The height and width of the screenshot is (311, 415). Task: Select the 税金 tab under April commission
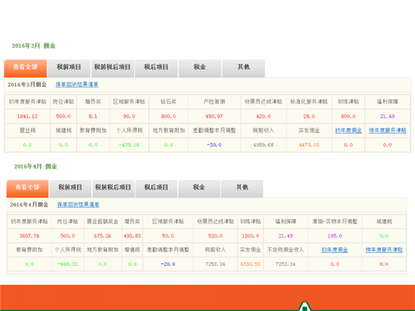199,187
